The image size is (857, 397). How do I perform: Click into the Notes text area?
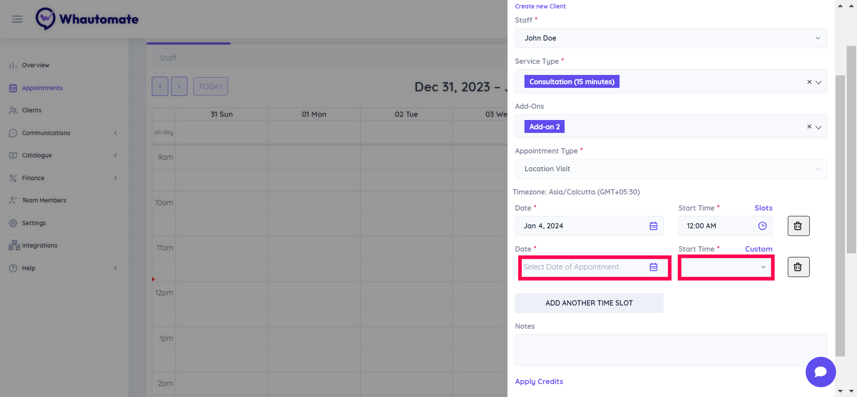(670, 350)
